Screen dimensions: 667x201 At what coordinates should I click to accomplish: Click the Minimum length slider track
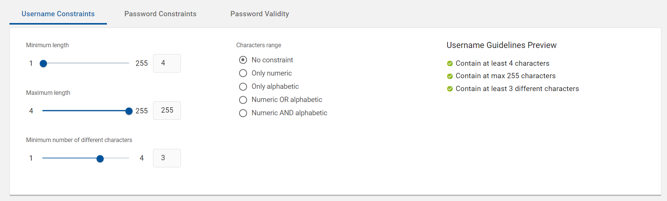pyautogui.click(x=86, y=63)
